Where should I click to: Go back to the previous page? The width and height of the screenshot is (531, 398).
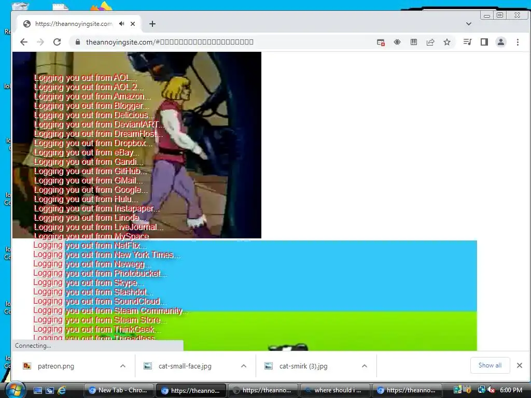(x=24, y=42)
